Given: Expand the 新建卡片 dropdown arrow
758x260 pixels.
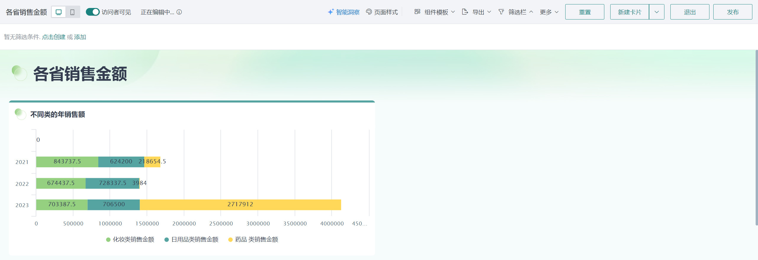Looking at the screenshot, I should pos(656,12).
